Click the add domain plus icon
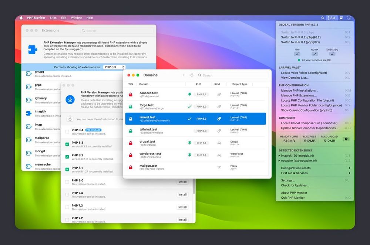370x245 pixels. (184, 75)
